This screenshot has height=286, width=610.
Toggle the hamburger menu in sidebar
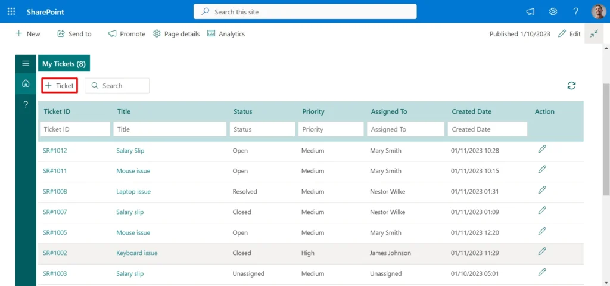pyautogui.click(x=26, y=63)
